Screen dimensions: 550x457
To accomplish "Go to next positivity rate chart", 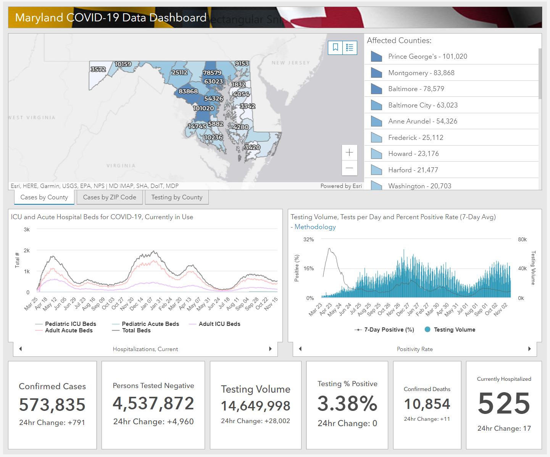I will click(x=529, y=349).
